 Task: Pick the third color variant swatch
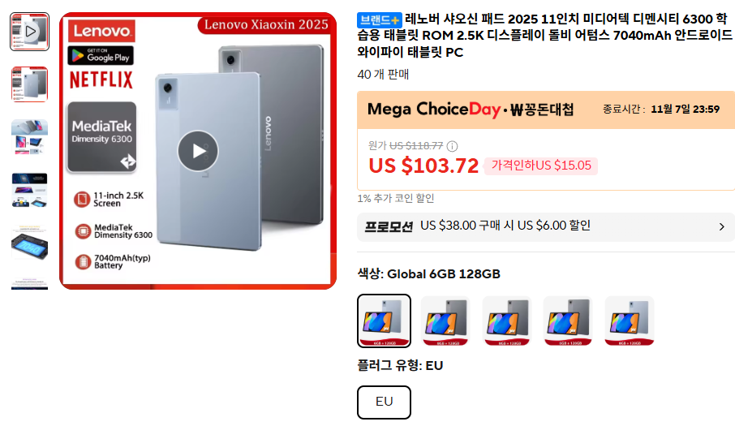(507, 321)
